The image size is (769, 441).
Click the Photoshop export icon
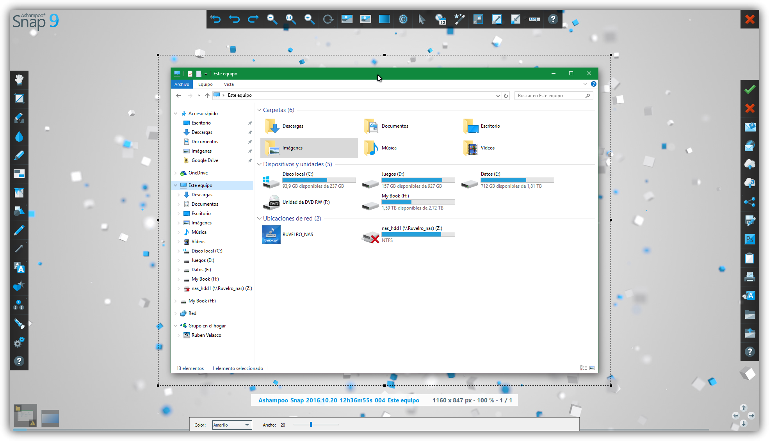click(x=749, y=239)
